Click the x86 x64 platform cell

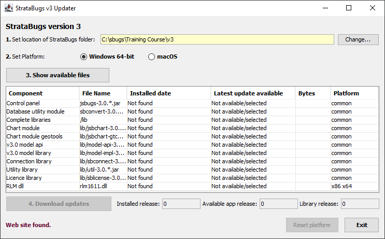tap(354, 186)
